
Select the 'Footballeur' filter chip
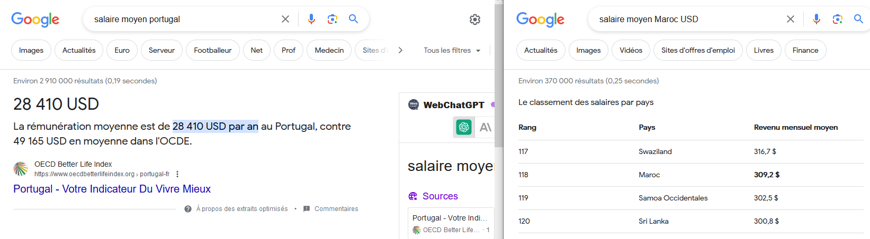tap(213, 50)
